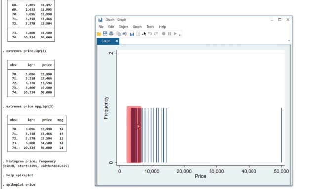Click the undo arrow in toolbar
Screen dimensions: 336x189
pos(150,34)
